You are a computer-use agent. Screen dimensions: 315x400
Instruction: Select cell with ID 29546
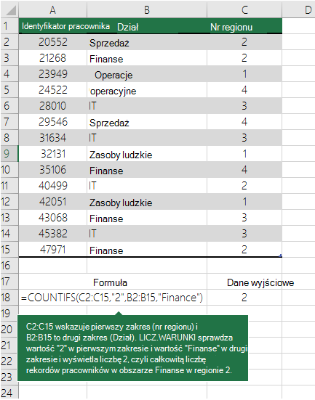point(52,122)
